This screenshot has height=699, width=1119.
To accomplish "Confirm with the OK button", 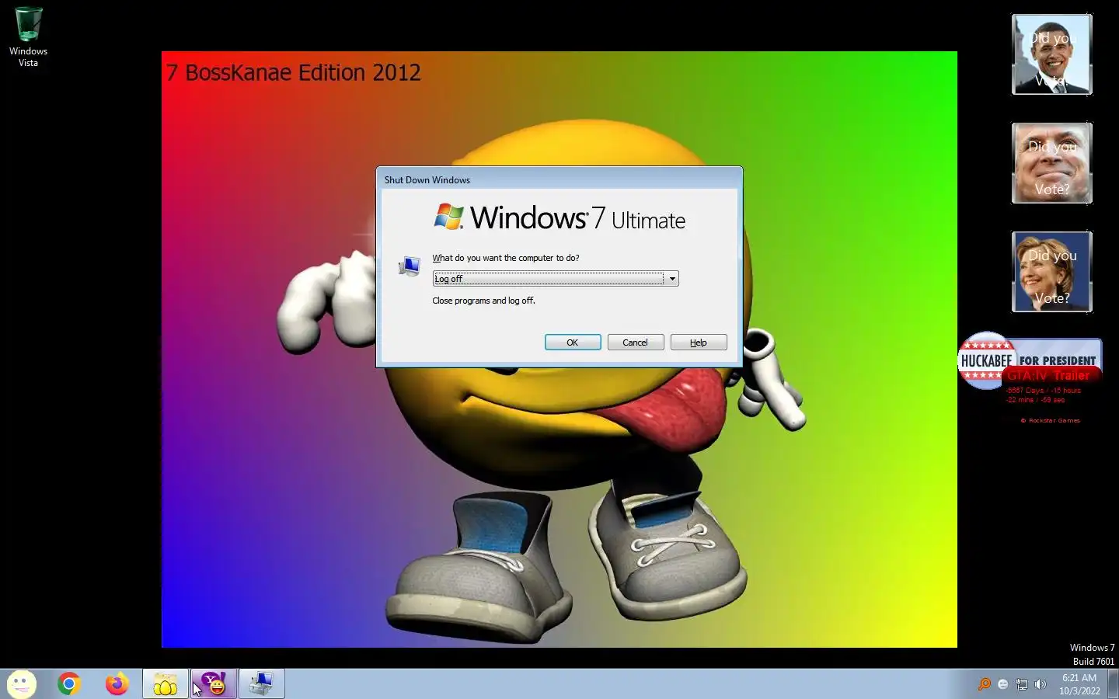I will click(x=573, y=343).
